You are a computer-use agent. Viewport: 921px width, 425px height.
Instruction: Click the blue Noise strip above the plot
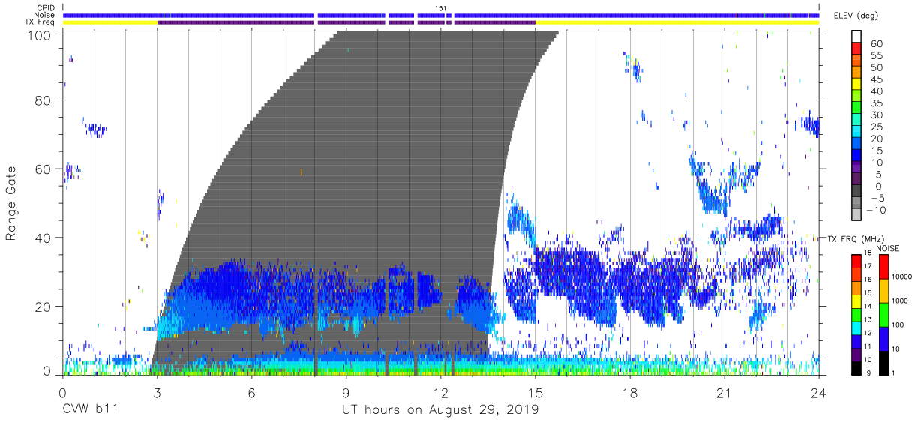(x=441, y=15)
